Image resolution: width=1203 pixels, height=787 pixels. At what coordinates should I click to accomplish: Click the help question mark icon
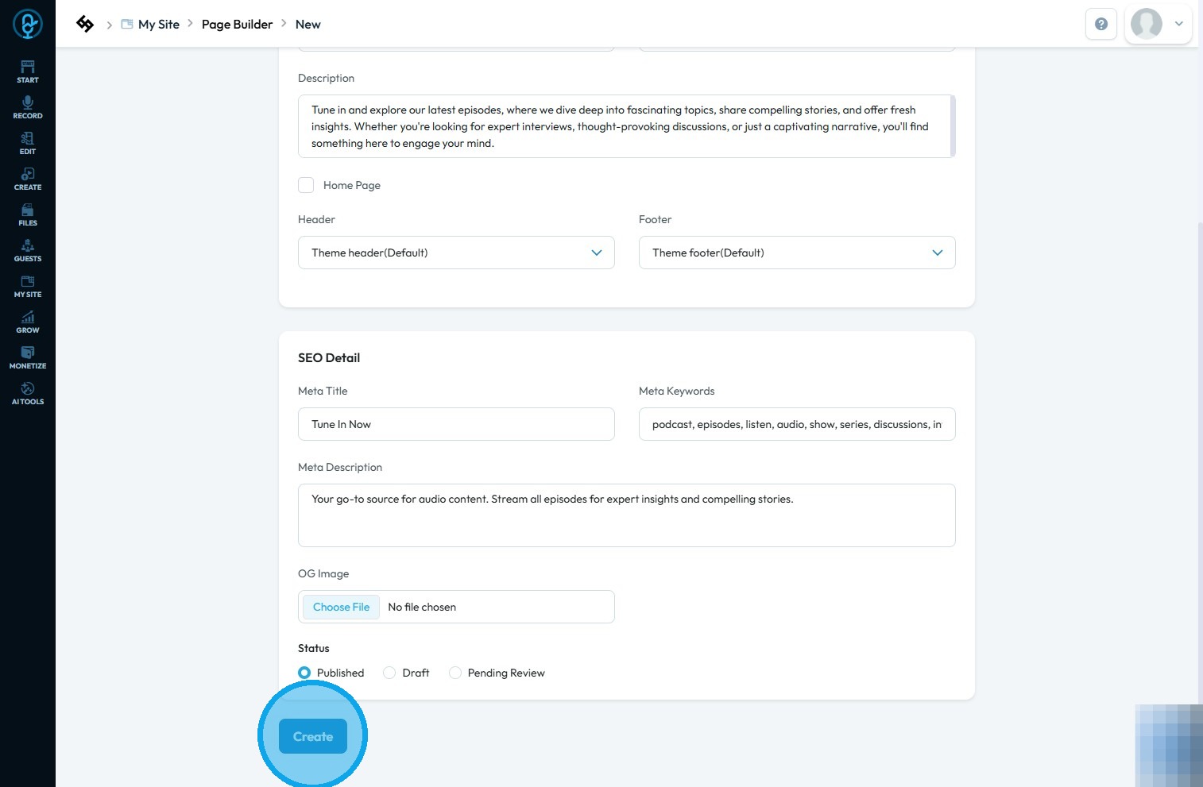(x=1100, y=24)
